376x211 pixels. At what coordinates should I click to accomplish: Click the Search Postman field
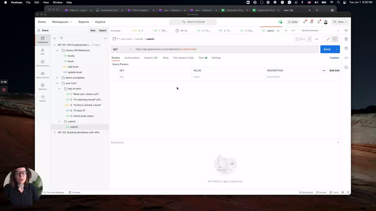pos(193,22)
